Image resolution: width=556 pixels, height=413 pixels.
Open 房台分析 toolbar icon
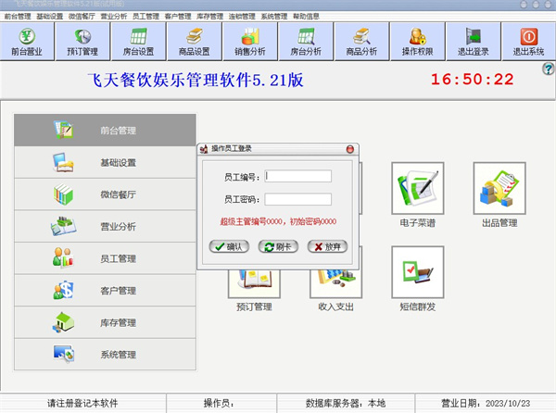click(306, 42)
